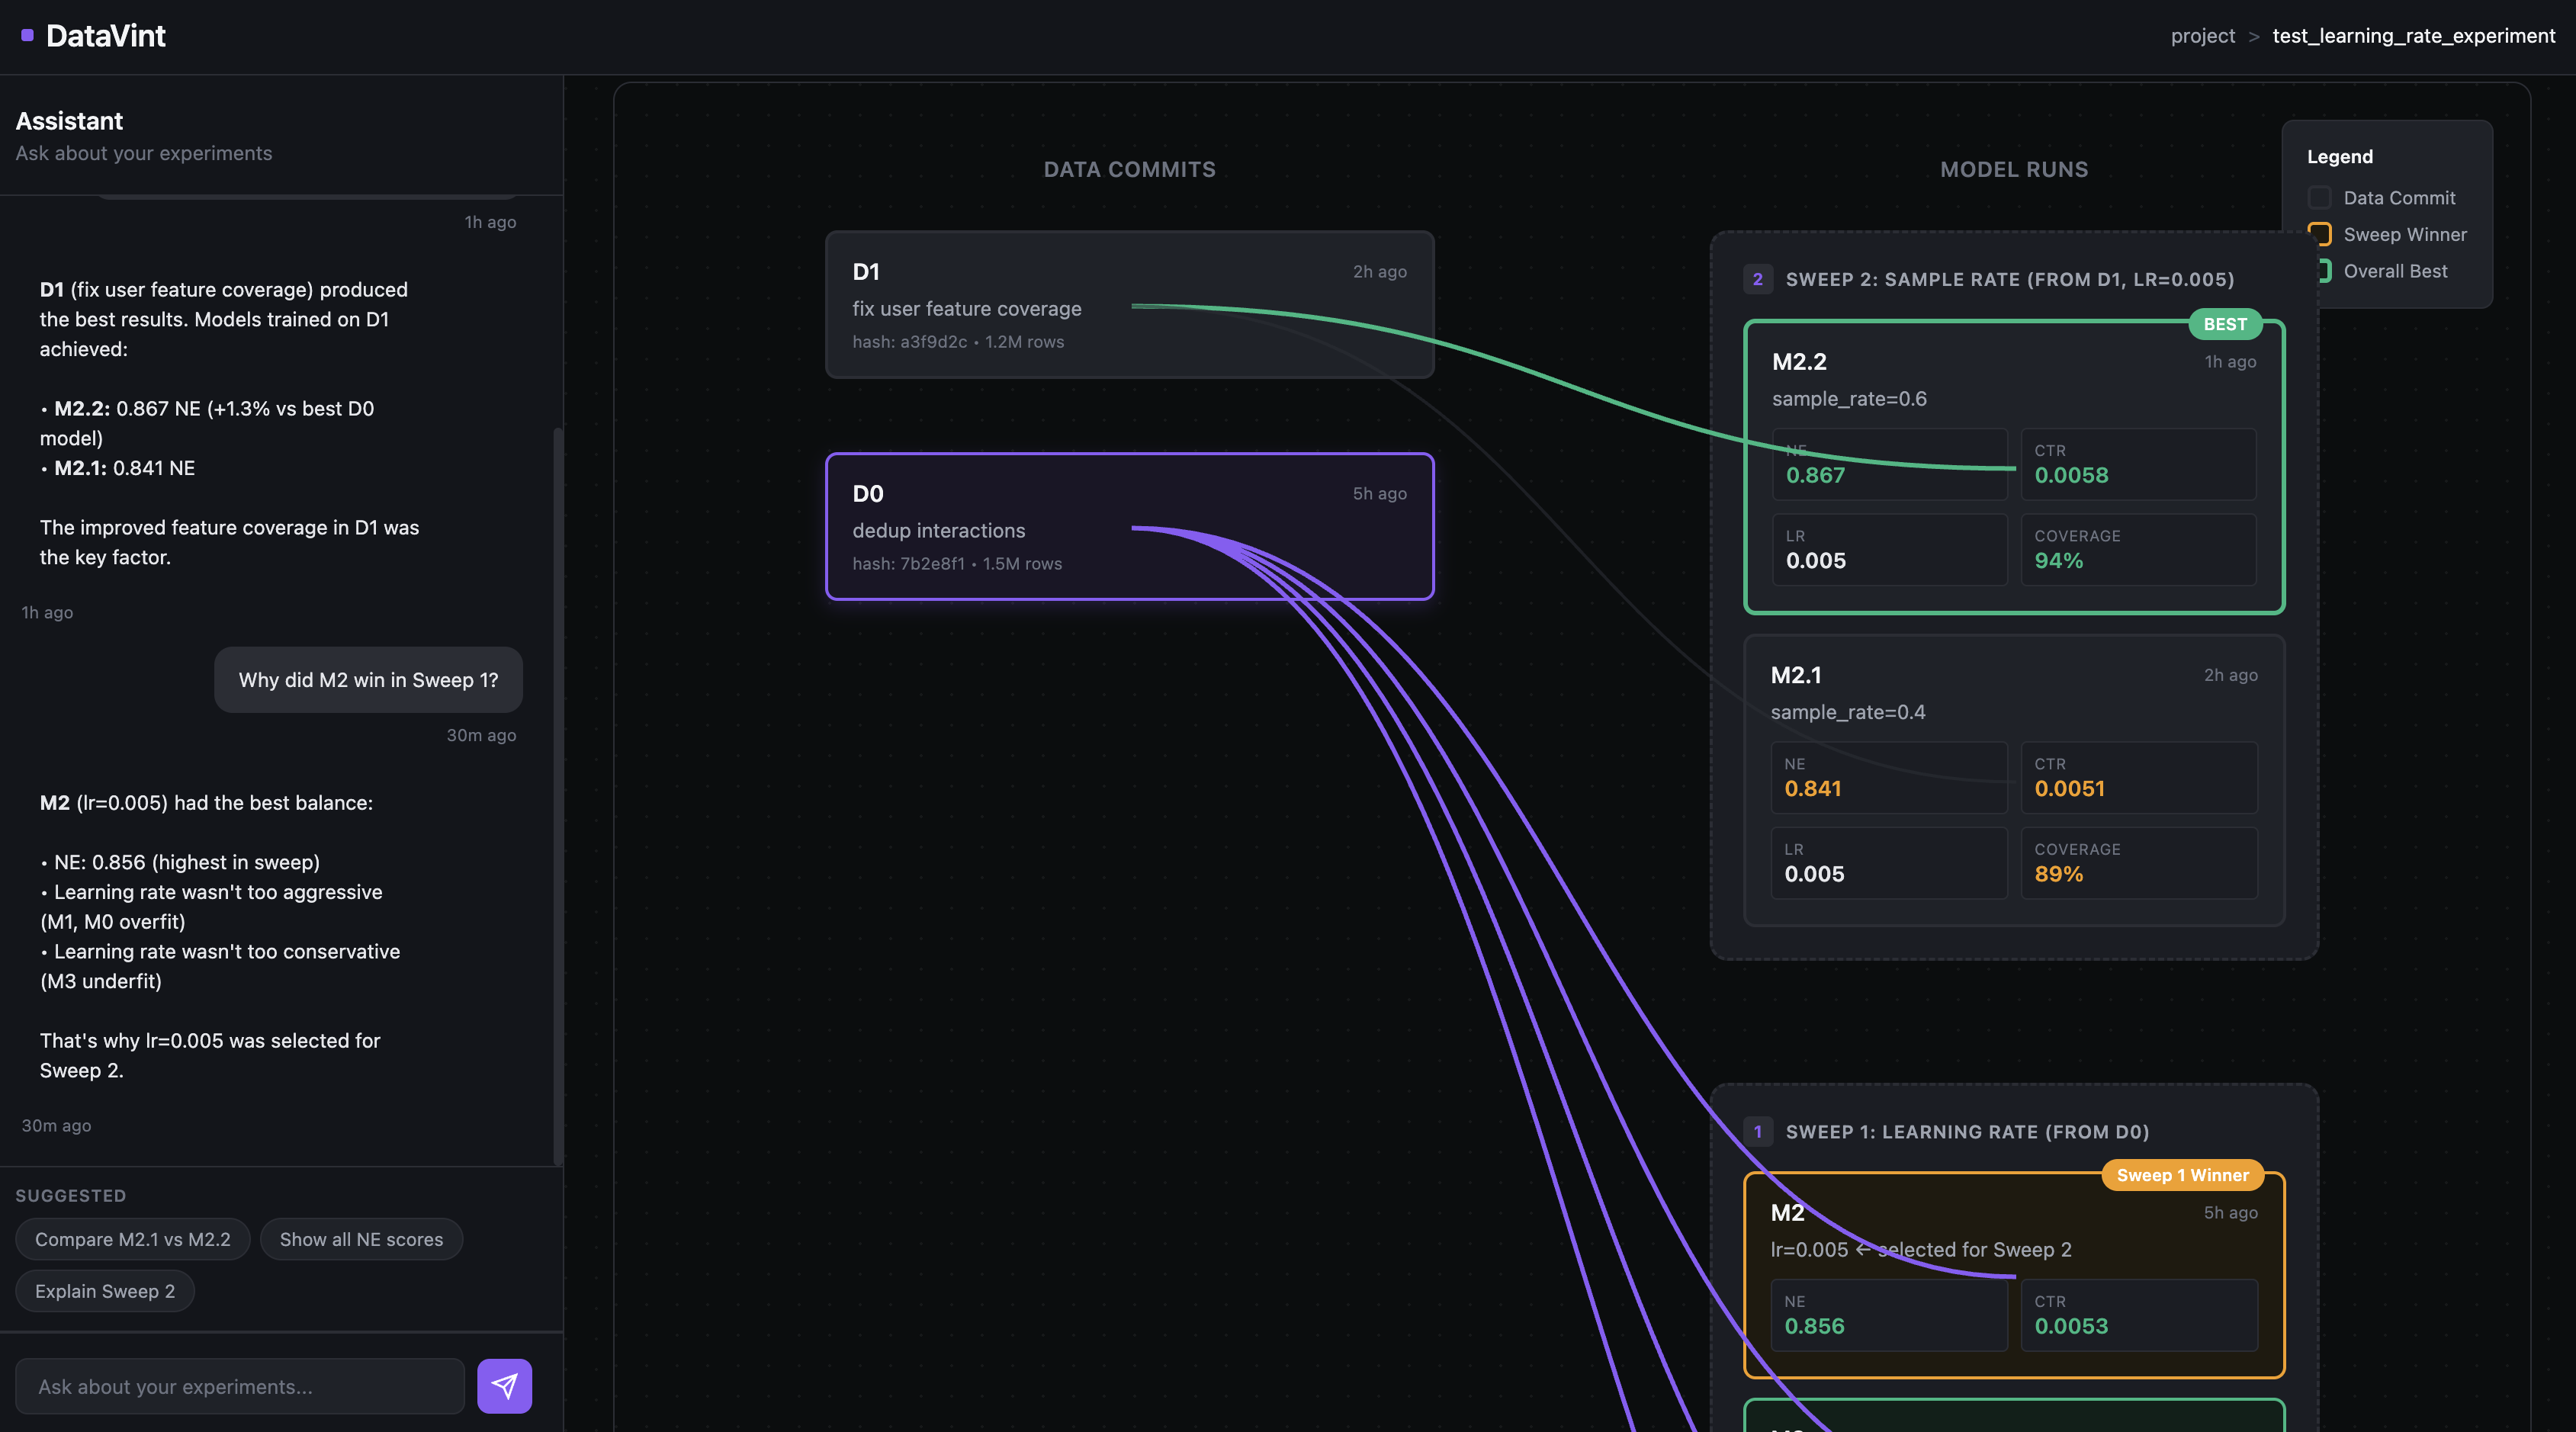Click the Assistant panel heading
The height and width of the screenshot is (1432, 2576).
(69, 121)
